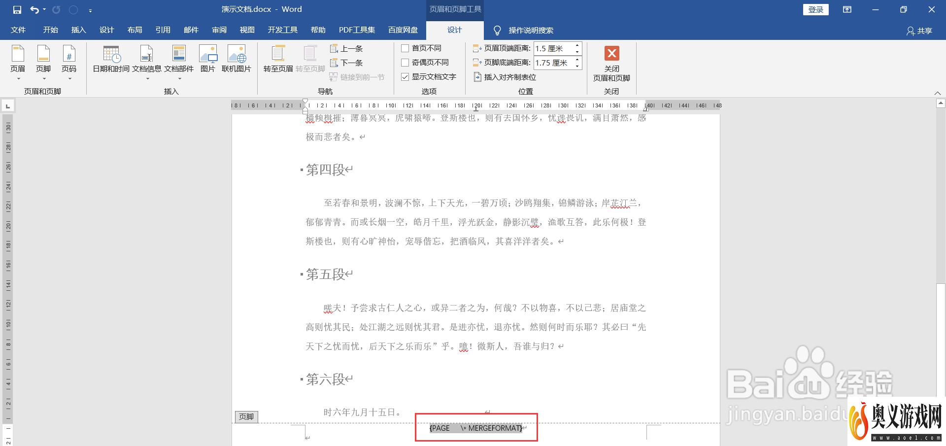Screen dimensions: 946x446
Task: Click 转至页眉 go to header
Action: pos(278,59)
